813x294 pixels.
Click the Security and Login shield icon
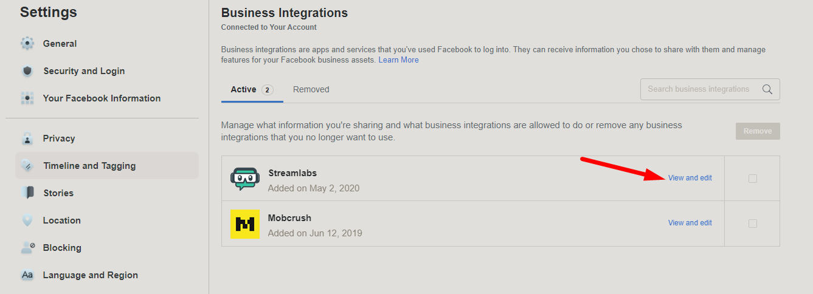tap(27, 71)
